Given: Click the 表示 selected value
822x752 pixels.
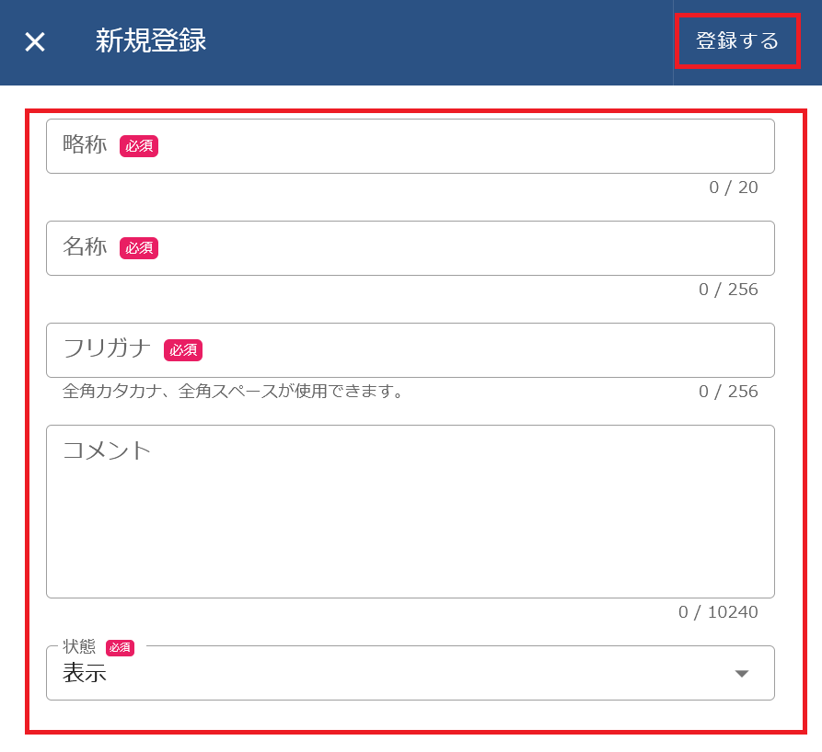Looking at the screenshot, I should 85,674.
